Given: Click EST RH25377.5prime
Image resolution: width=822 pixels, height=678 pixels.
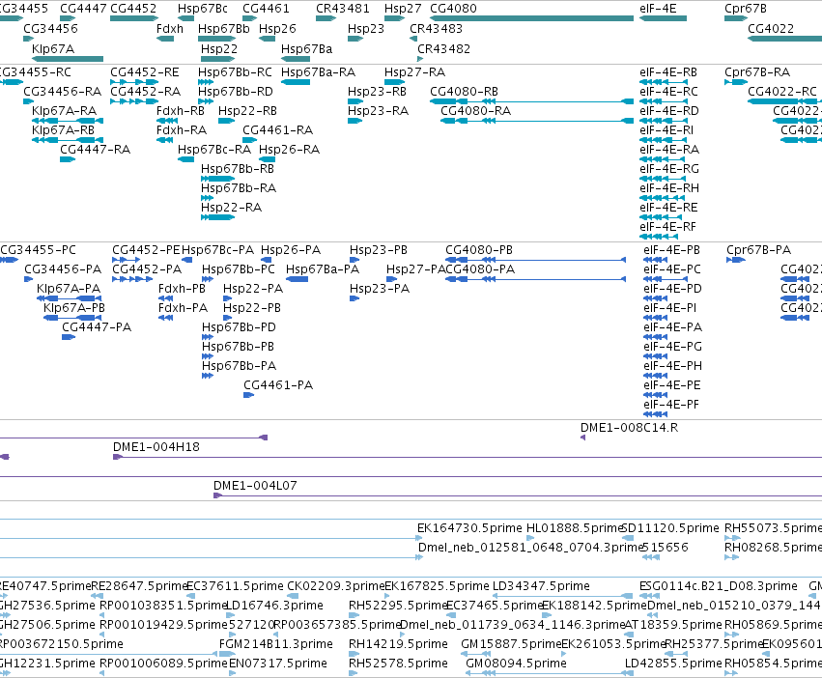Looking at the screenshot, I should click(x=714, y=644).
